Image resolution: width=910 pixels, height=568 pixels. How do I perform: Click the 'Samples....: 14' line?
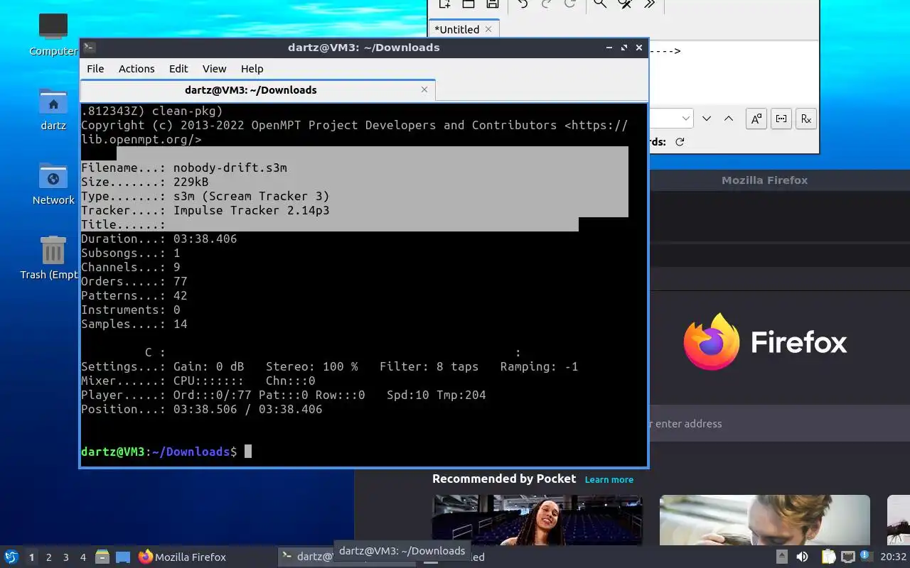pos(134,324)
